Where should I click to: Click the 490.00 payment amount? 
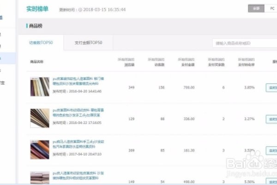189,182
